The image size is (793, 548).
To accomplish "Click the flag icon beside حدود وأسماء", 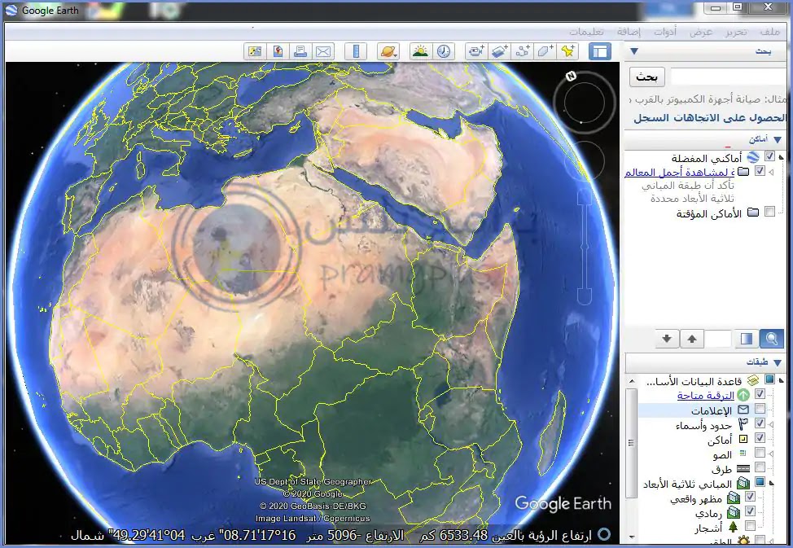I will point(743,424).
